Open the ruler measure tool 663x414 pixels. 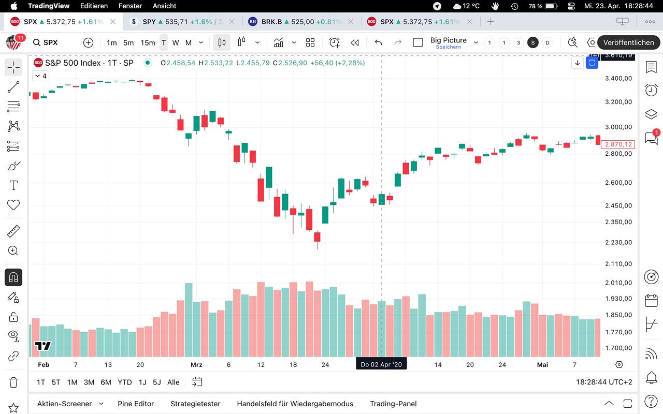tap(13, 231)
